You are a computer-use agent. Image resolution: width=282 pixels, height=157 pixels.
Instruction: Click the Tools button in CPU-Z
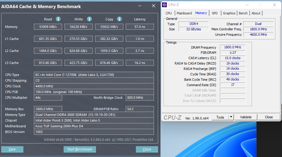click(x=220, y=117)
